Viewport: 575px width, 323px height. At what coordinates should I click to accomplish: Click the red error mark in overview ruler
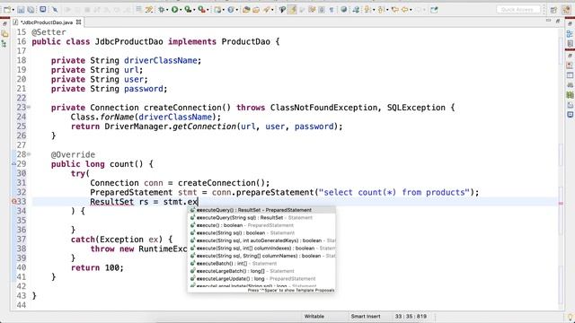[x=561, y=204]
